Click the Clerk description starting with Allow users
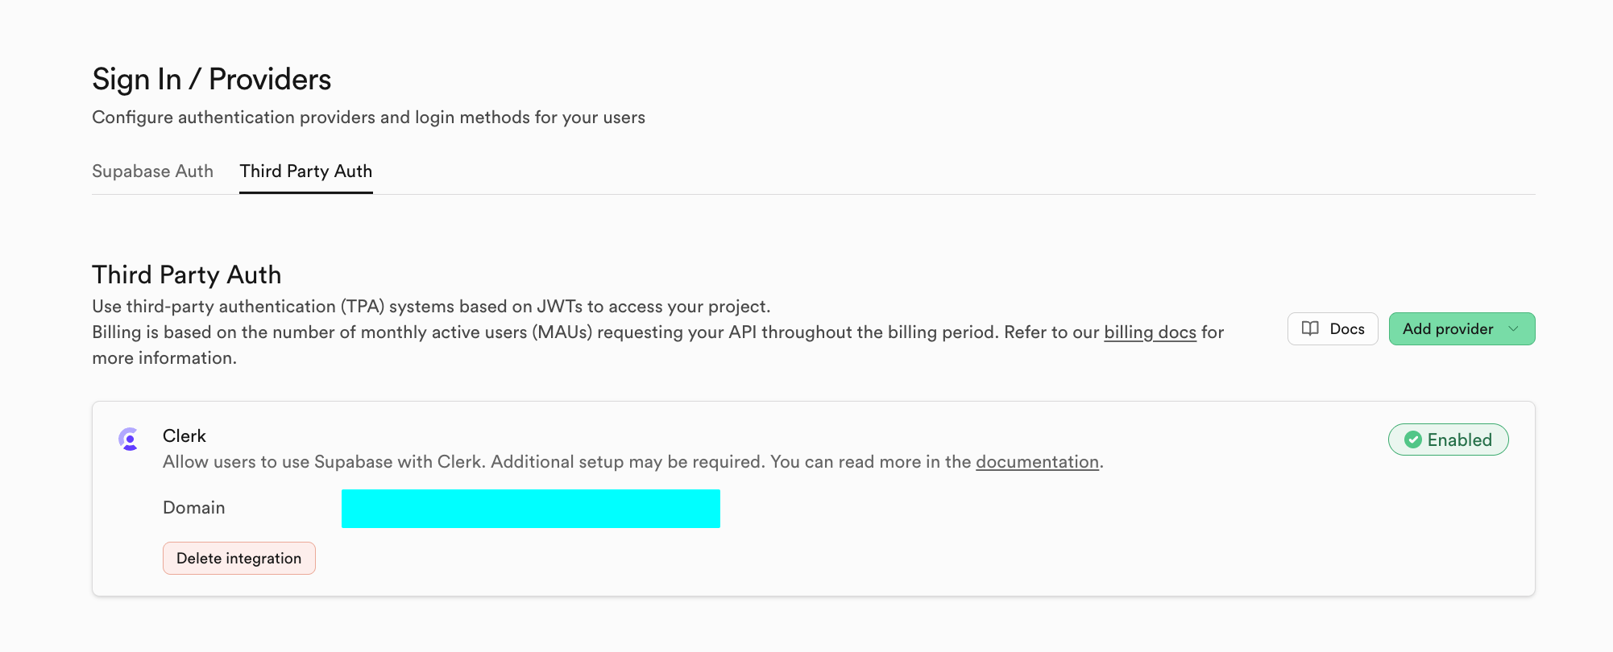 (564, 462)
